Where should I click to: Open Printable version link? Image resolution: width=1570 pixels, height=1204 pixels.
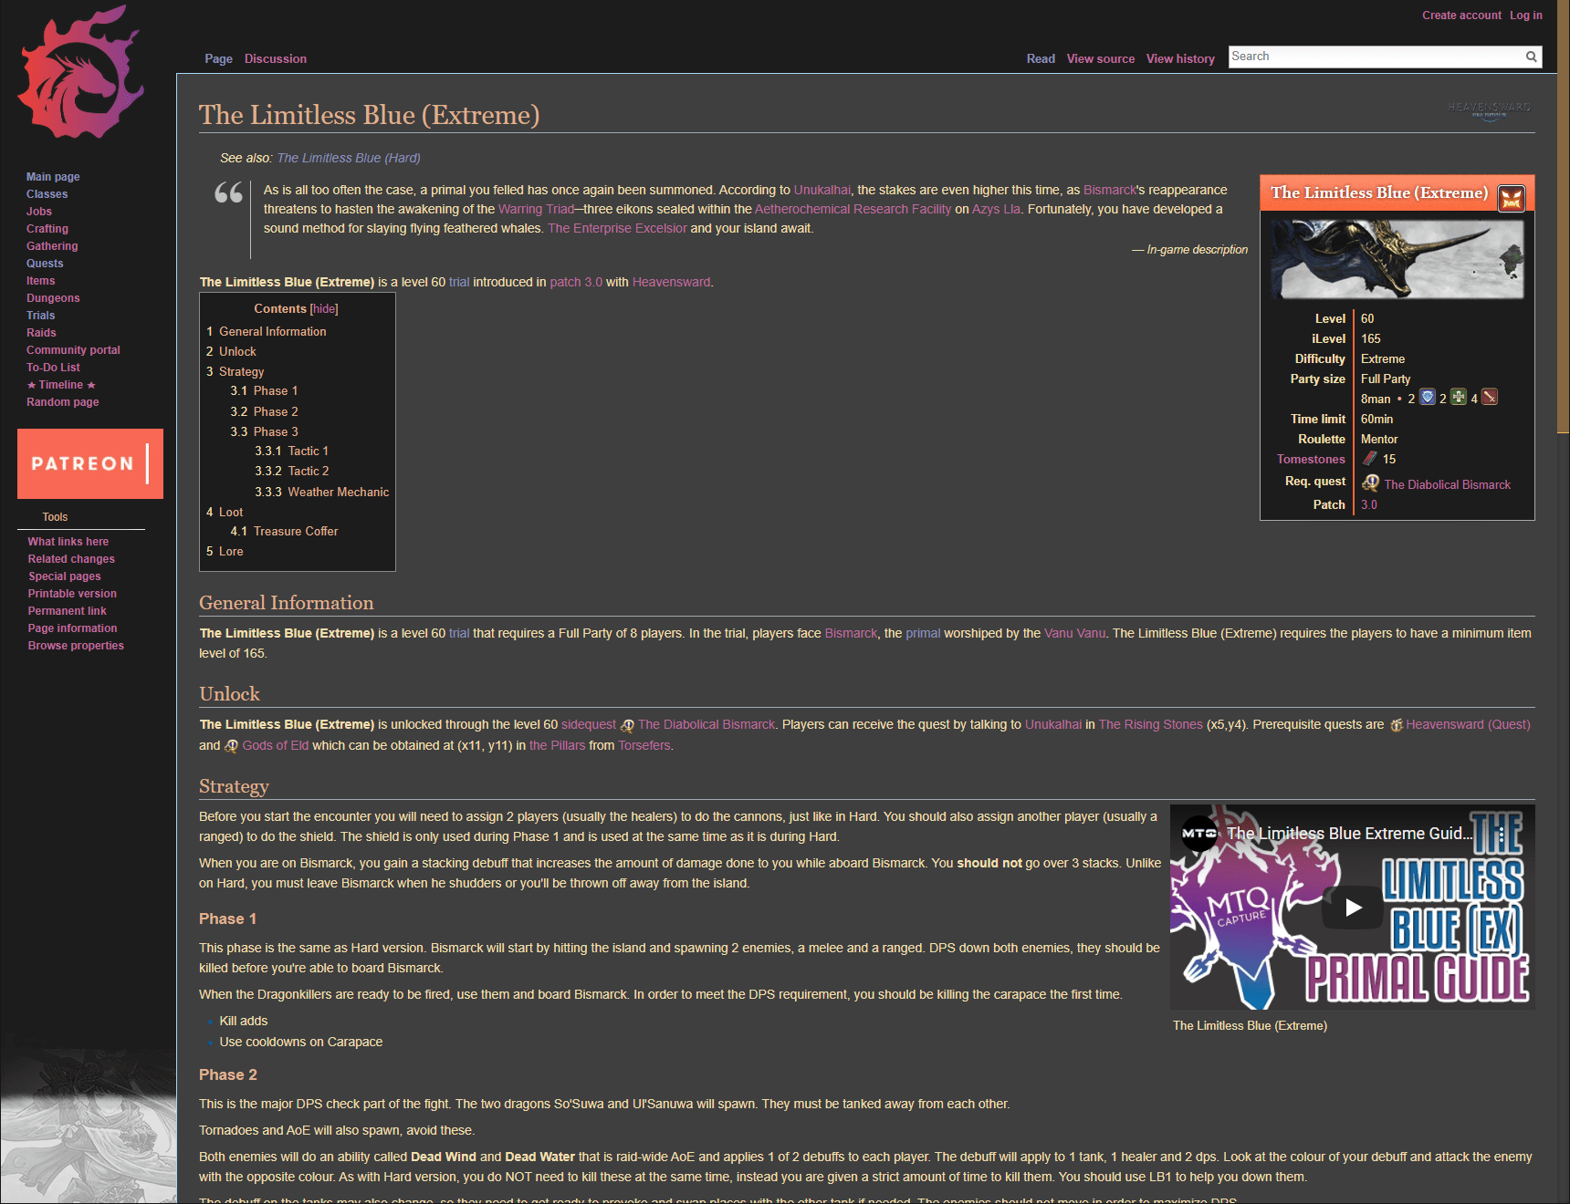pyautogui.click(x=72, y=594)
